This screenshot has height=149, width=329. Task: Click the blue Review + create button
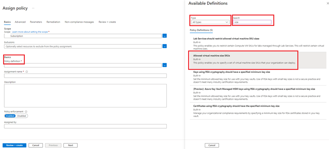[14, 145]
